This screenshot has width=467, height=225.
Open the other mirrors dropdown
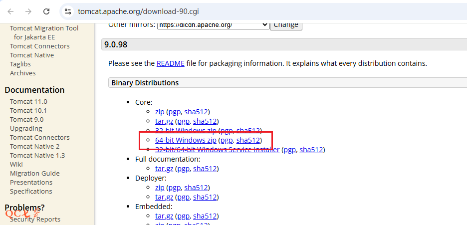(x=213, y=25)
